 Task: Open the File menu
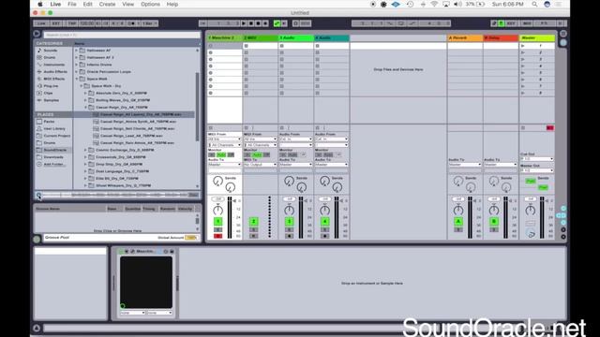click(72, 4)
